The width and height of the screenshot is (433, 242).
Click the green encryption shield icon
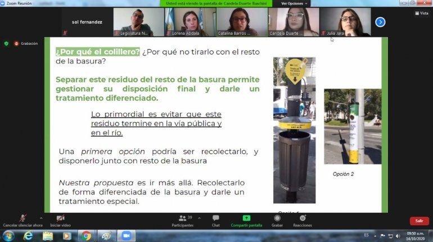pyautogui.click(x=7, y=43)
